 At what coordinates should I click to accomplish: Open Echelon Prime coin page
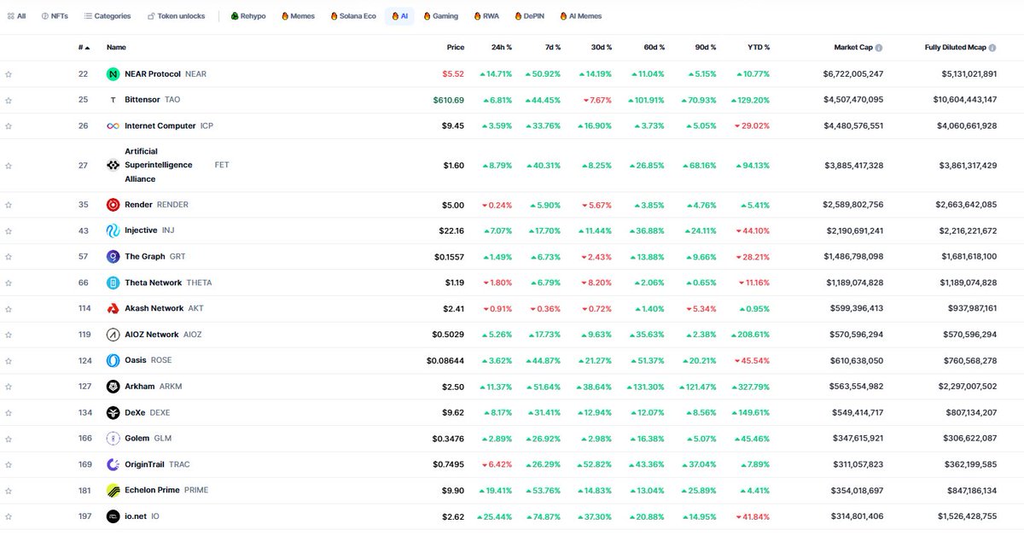coord(166,491)
